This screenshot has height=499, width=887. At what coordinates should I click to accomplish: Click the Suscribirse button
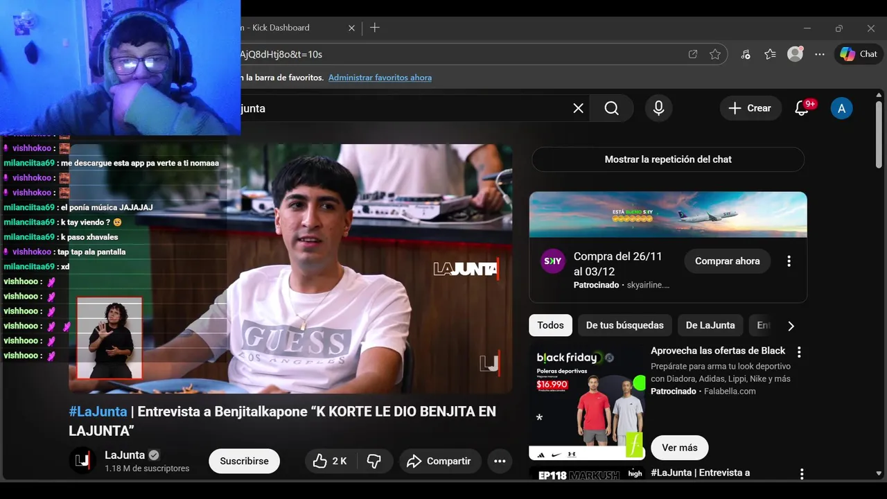click(x=244, y=461)
